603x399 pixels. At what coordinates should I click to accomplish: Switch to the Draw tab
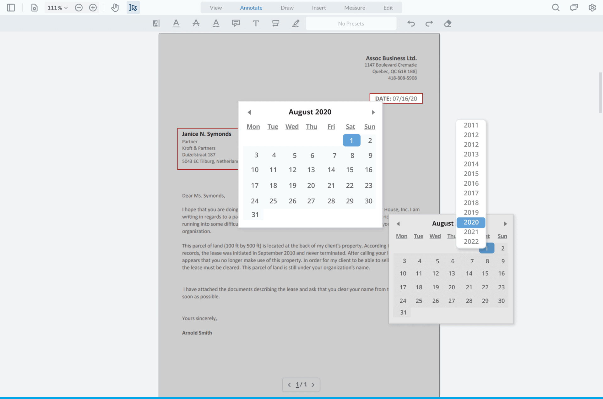point(287,8)
